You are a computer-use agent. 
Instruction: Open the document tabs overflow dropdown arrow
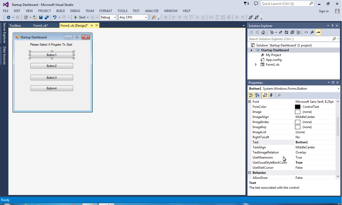coord(243,26)
